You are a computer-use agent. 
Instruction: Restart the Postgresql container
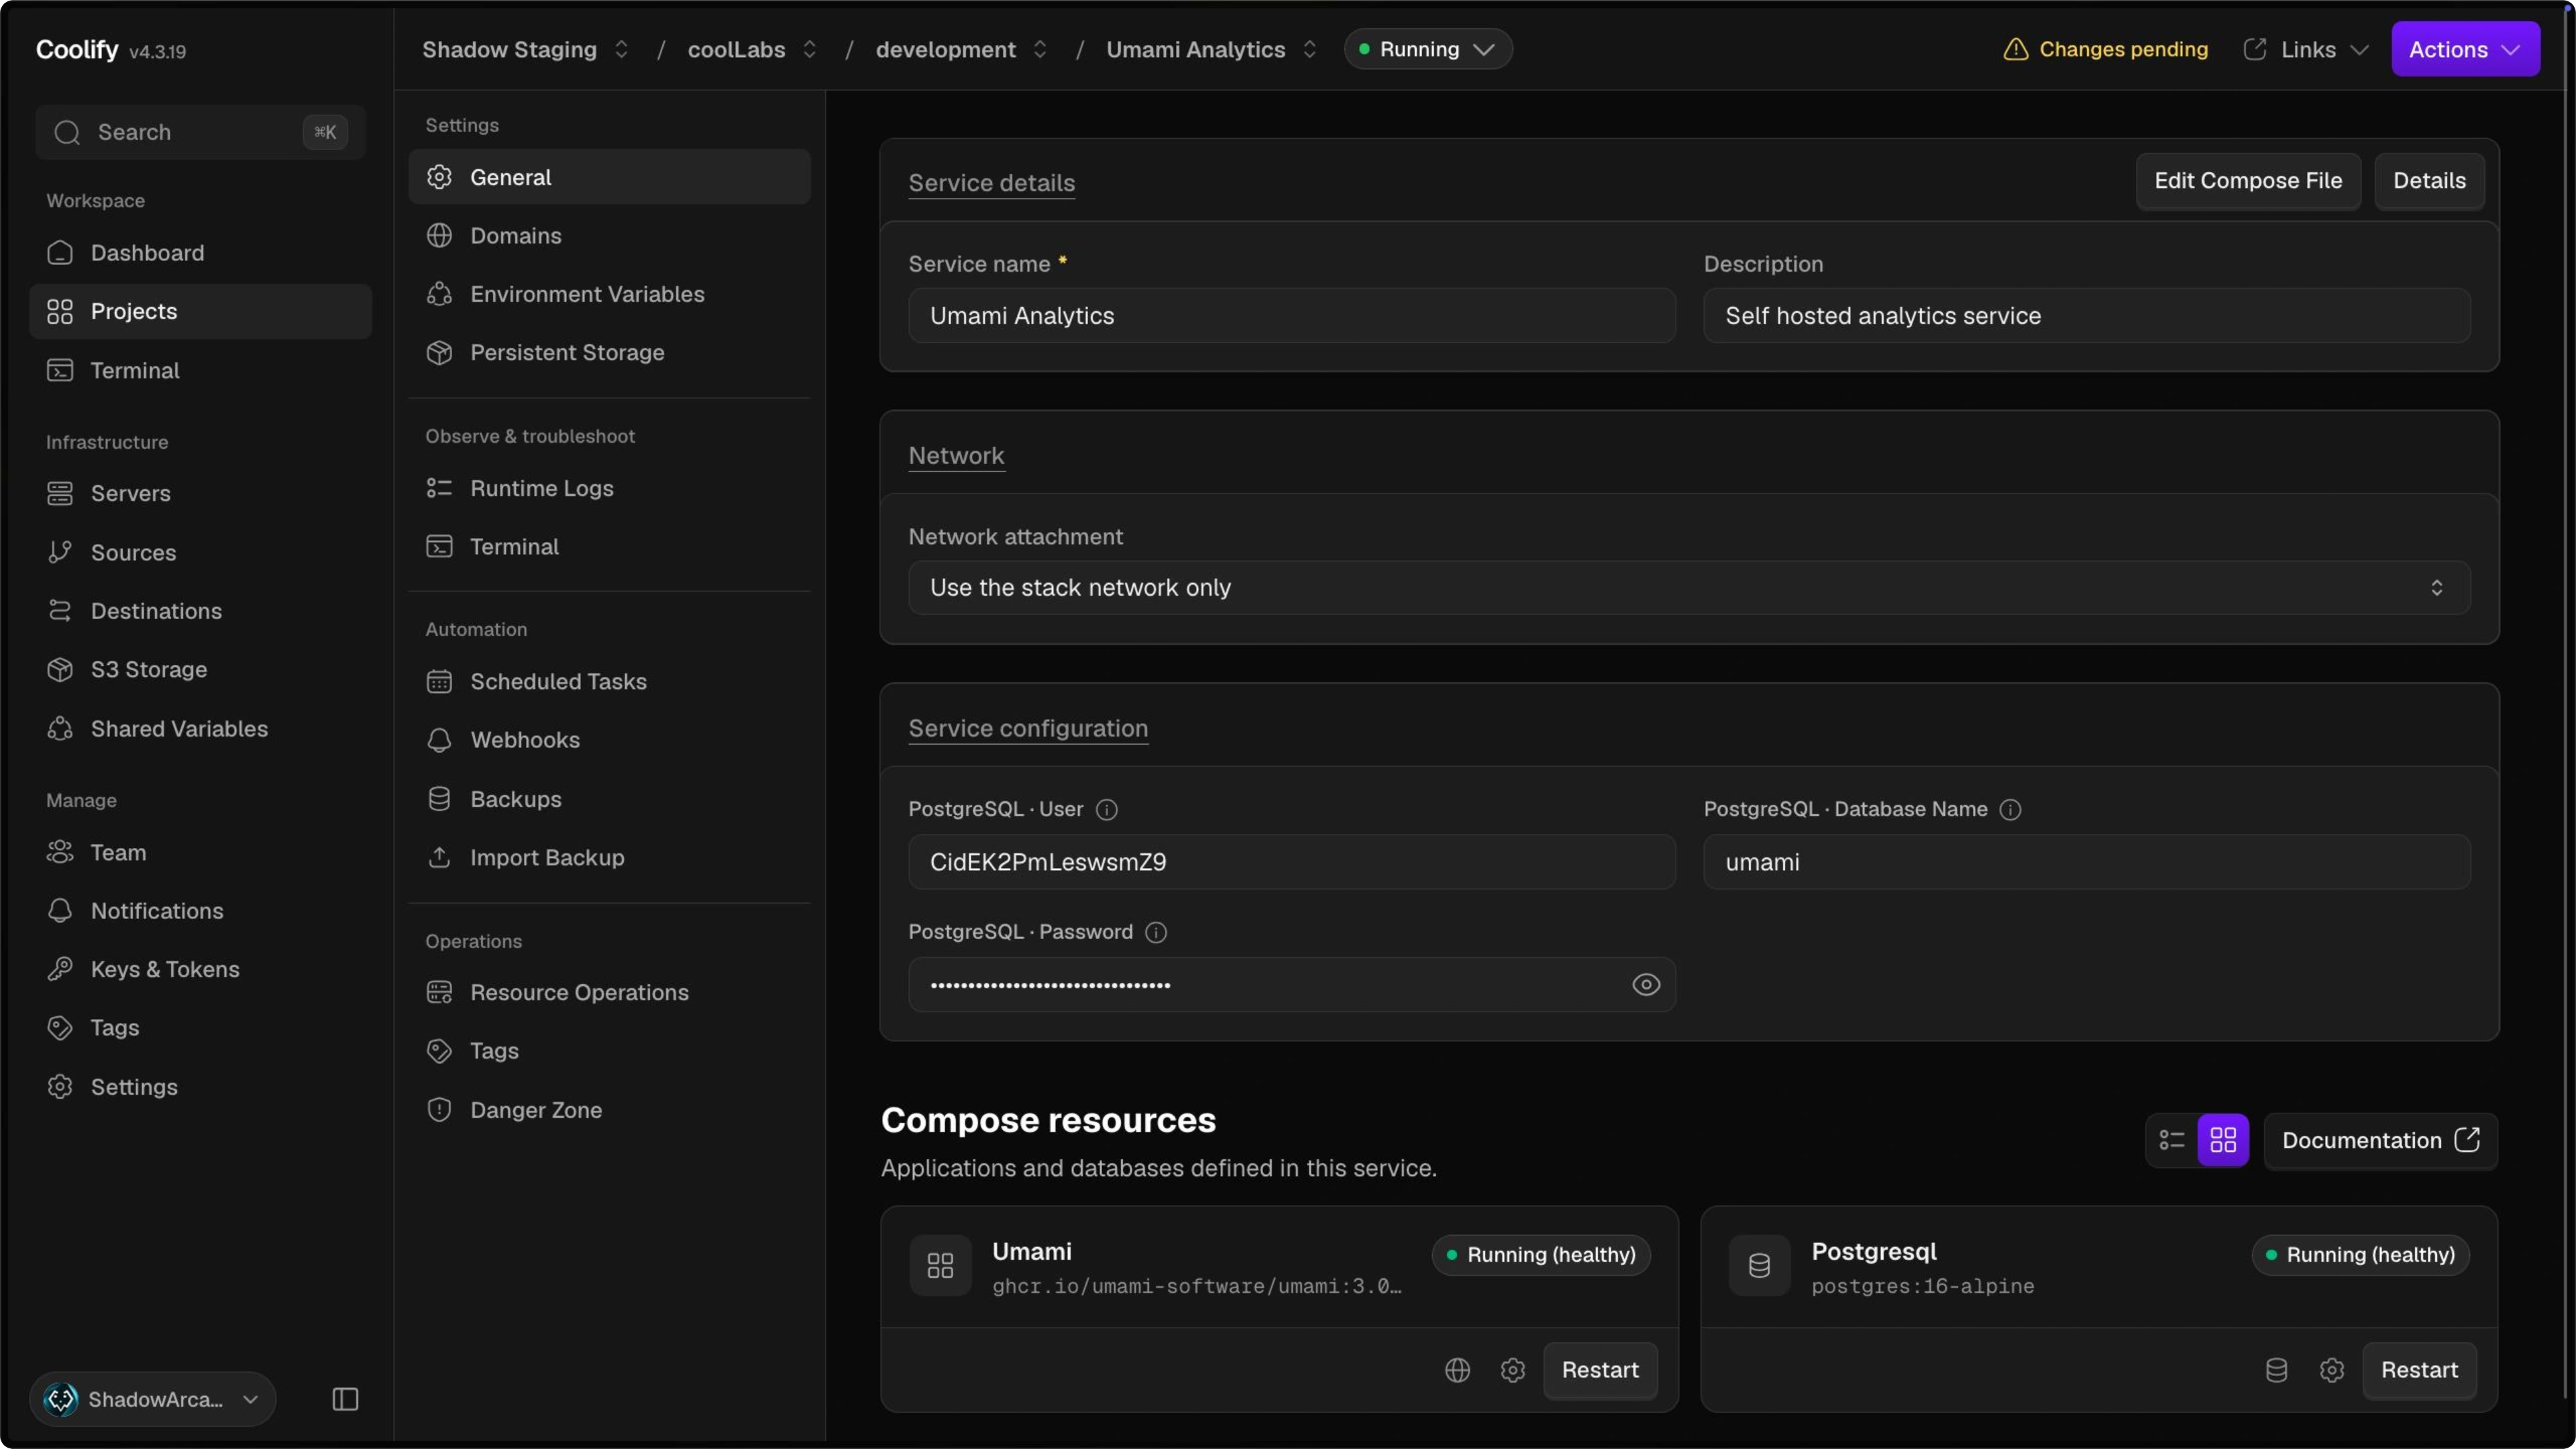pyautogui.click(x=2419, y=1370)
